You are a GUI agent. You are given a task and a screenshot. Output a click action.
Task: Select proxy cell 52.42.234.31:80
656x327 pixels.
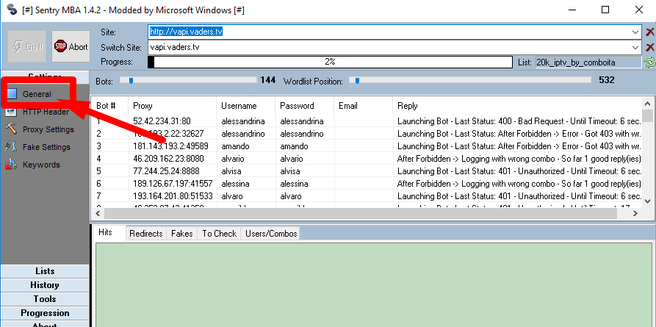(162, 121)
